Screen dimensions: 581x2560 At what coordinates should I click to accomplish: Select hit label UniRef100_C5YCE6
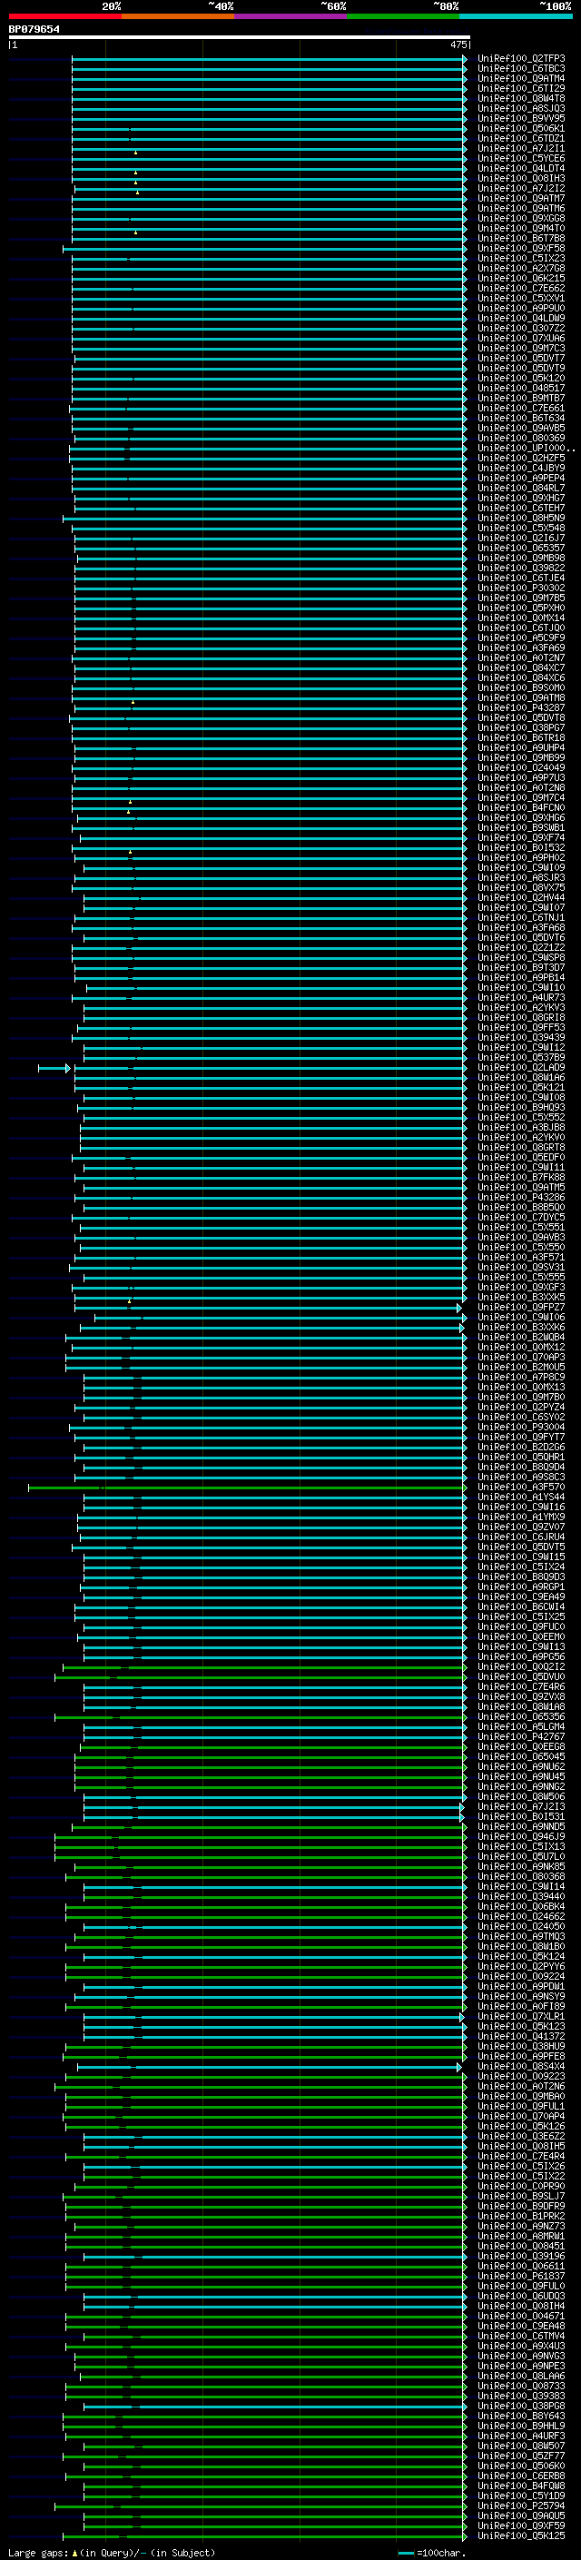coord(520,158)
